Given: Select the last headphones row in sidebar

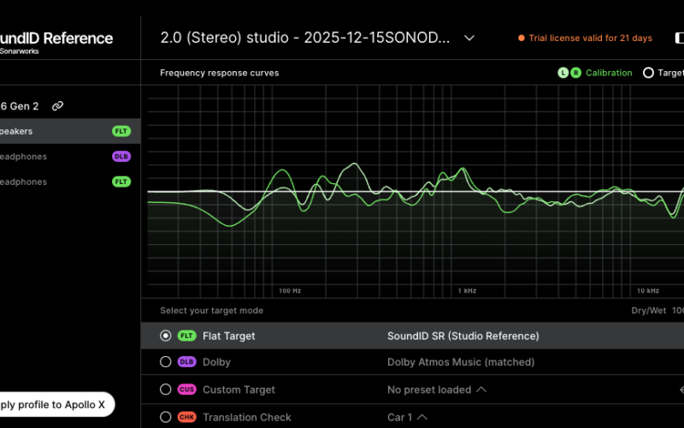Looking at the screenshot, I should pyautogui.click(x=70, y=181).
